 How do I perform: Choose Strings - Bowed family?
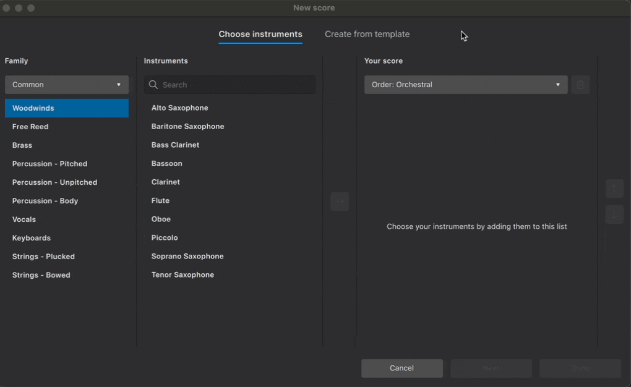pyautogui.click(x=41, y=275)
